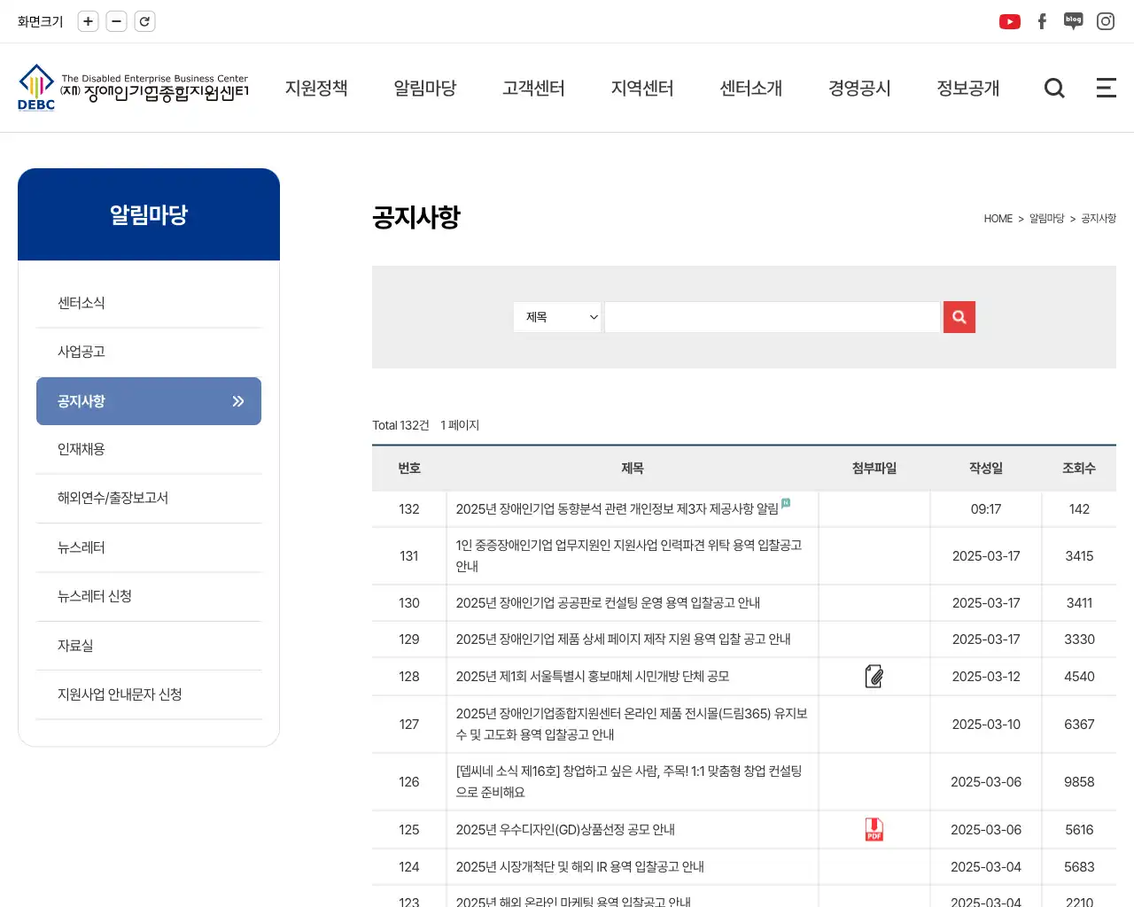Open the hamburger full menu icon
Image resolution: width=1134 pixels, height=907 pixels.
pyautogui.click(x=1106, y=88)
